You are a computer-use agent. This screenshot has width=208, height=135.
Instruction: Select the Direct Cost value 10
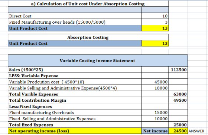pyautogui.click(x=155, y=16)
